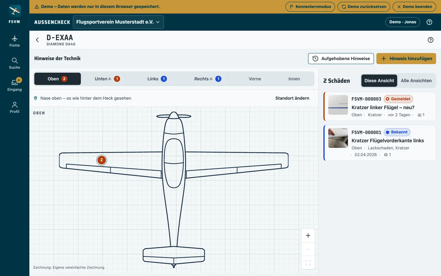Switch to the Rechts view tab
This screenshot has width=441, height=276.
(208, 79)
